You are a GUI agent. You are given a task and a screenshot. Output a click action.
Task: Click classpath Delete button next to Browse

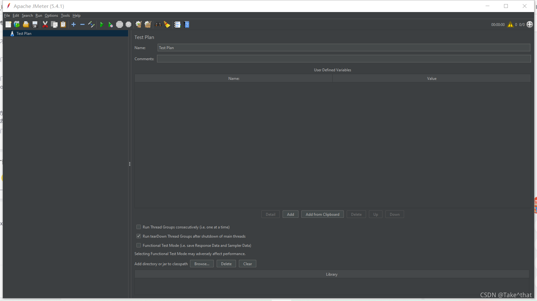(226, 264)
